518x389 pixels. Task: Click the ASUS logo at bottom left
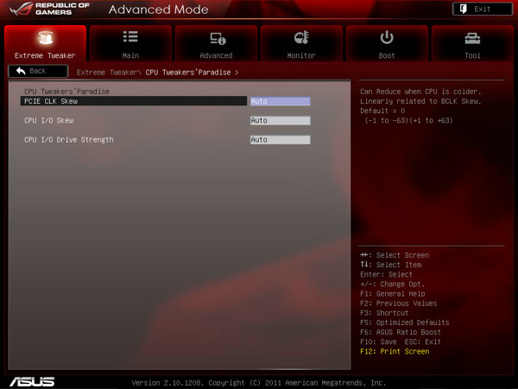[x=32, y=381]
